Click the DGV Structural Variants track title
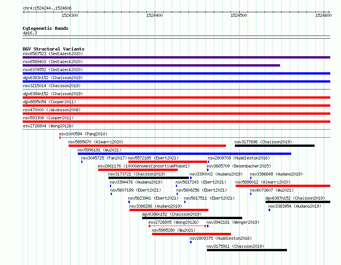341x265 pixels. pyautogui.click(x=54, y=49)
